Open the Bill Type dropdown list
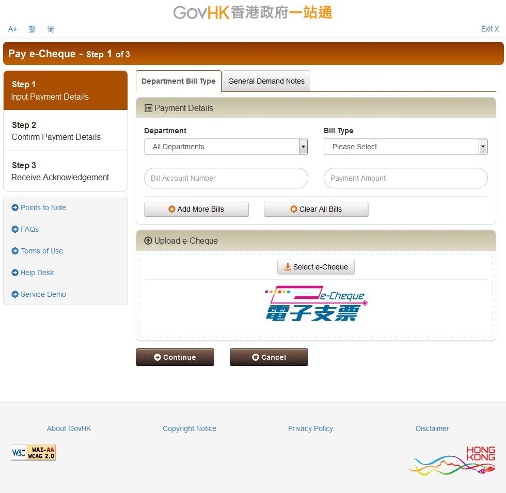Viewport: 506px width, 493px height. click(406, 147)
